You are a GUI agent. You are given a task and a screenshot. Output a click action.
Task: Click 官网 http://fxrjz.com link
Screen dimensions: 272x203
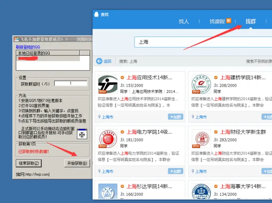click(33, 174)
